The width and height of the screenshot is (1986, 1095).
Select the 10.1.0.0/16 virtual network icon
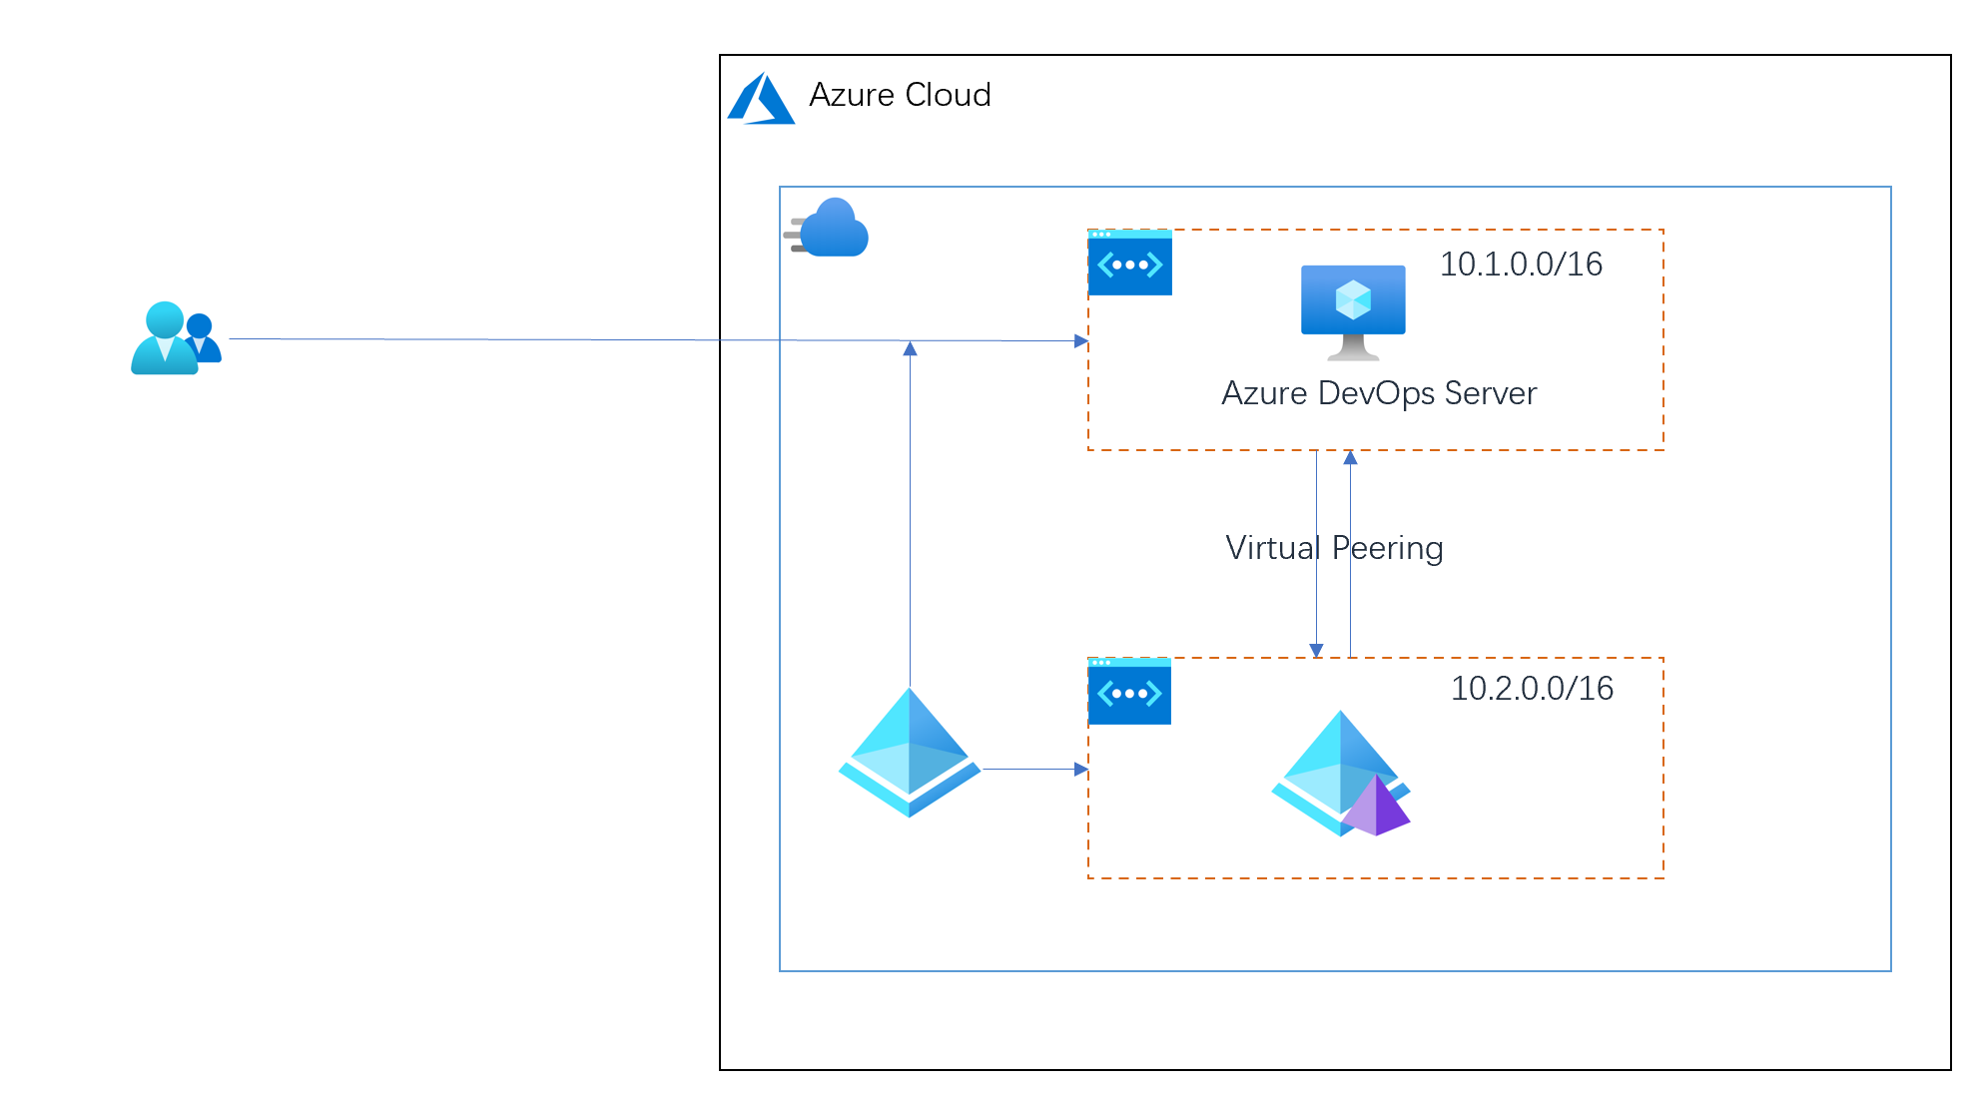coord(1129,263)
